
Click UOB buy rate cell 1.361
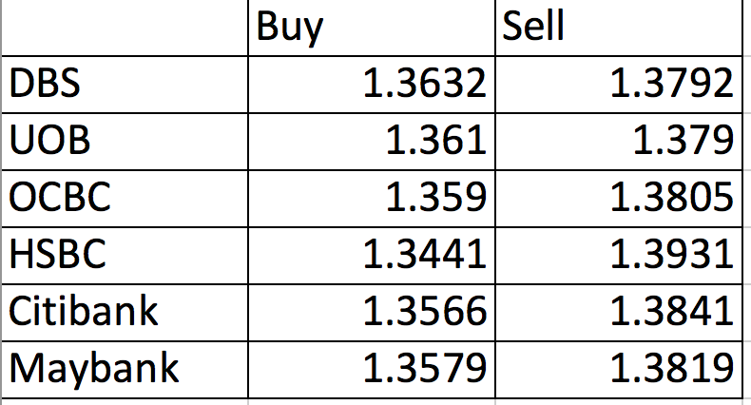[371, 141]
